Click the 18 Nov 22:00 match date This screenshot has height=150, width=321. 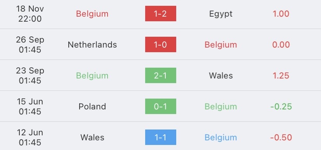(30, 14)
